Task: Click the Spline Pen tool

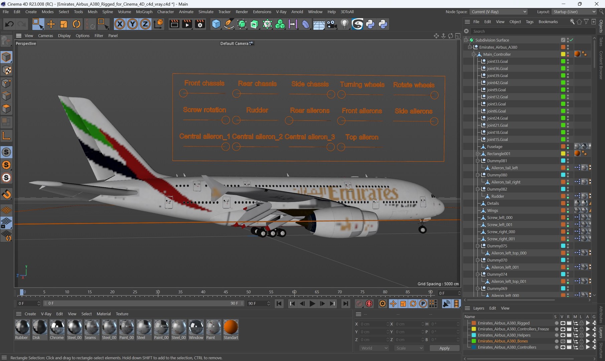Action: coord(229,24)
